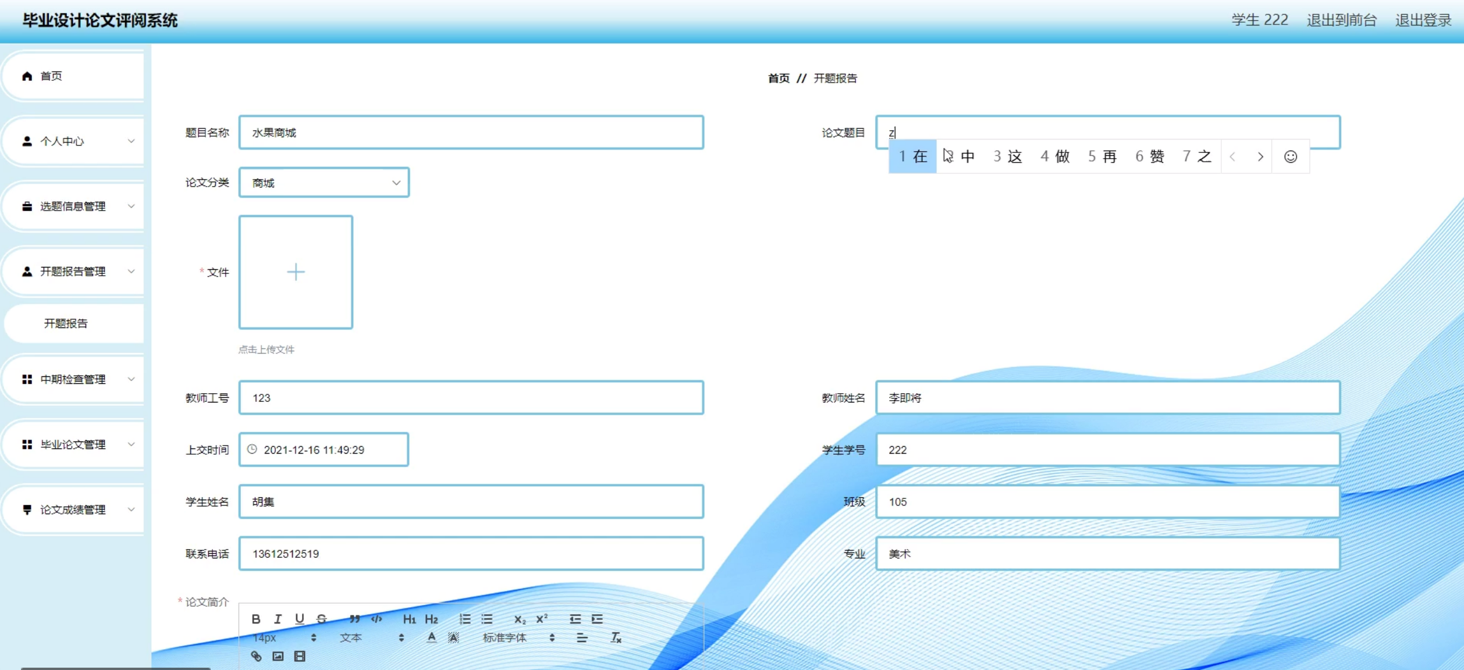Toggle blockquote formatting
This screenshot has width=1464, height=670.
coord(354,619)
